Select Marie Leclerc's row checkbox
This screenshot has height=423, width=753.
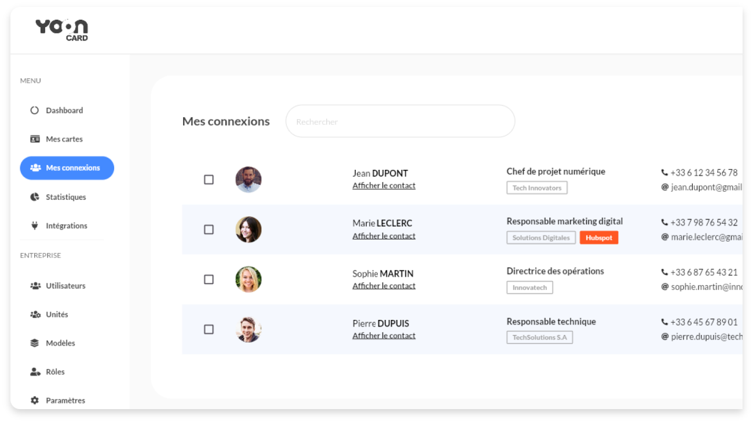tap(209, 229)
